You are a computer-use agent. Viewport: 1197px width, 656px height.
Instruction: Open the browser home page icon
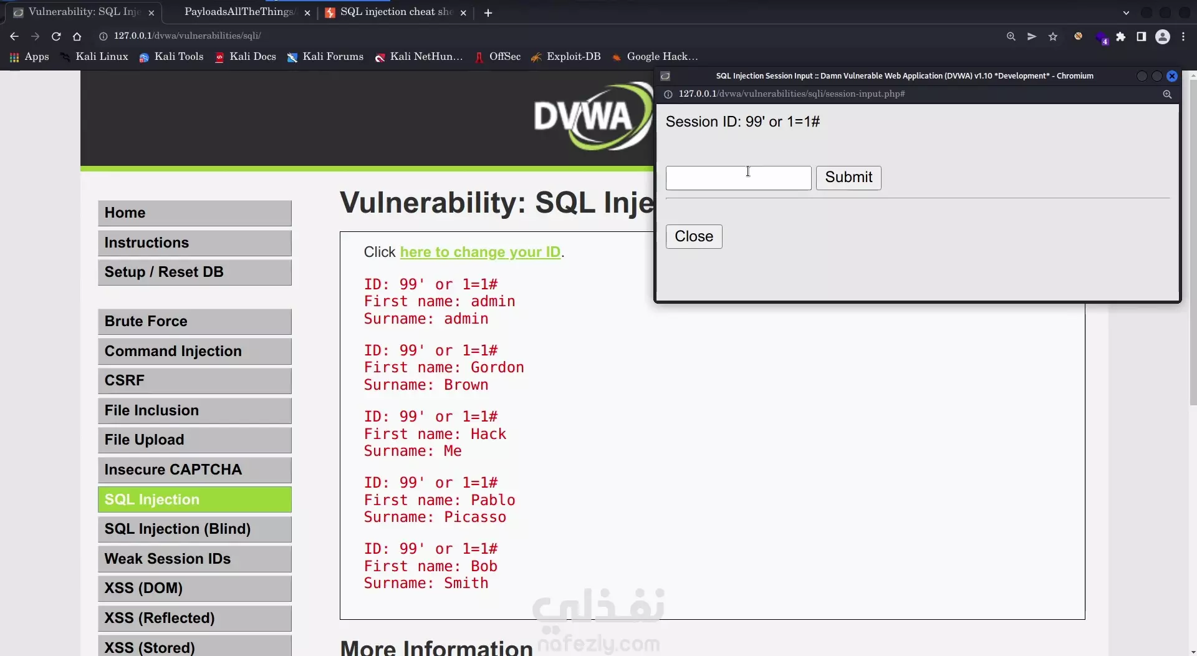(x=77, y=36)
